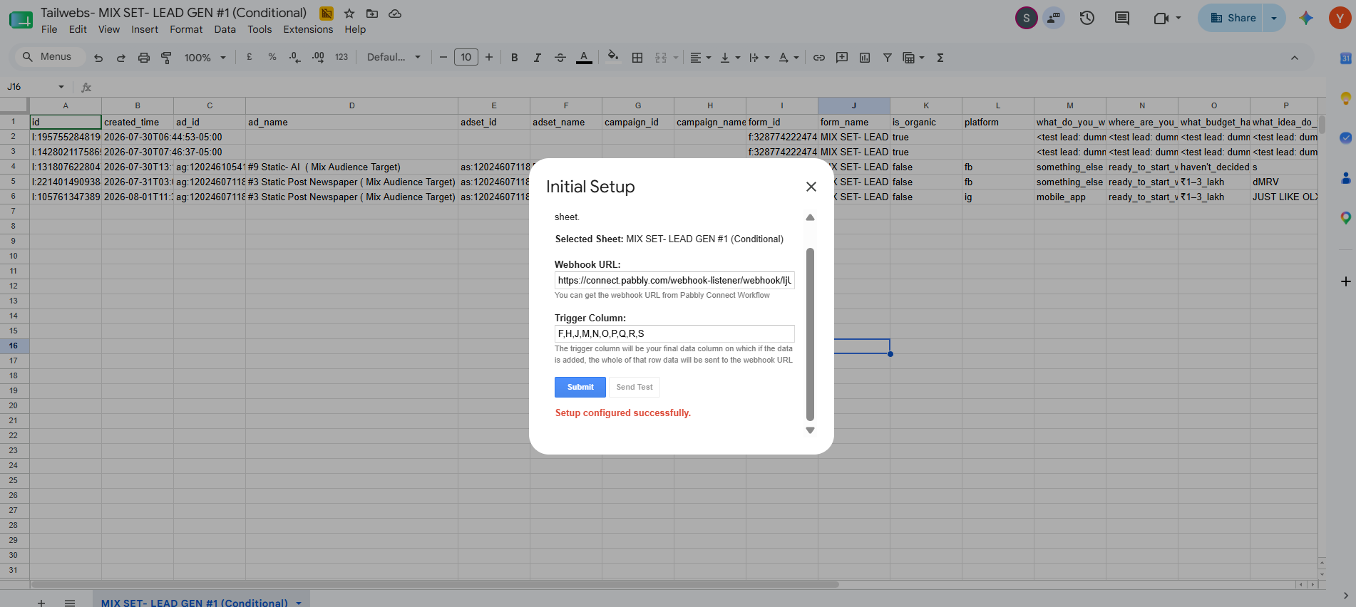
Task: Open Google Tasks side panel
Action: 1345,138
